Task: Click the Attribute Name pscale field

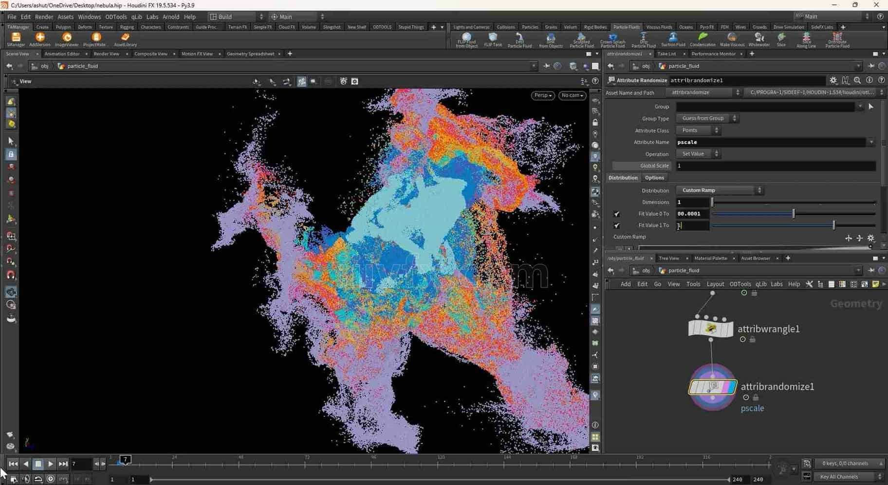Action: click(772, 142)
